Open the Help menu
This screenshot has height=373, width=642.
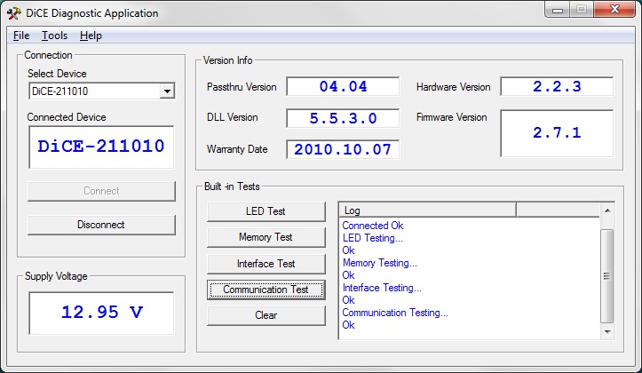91,36
